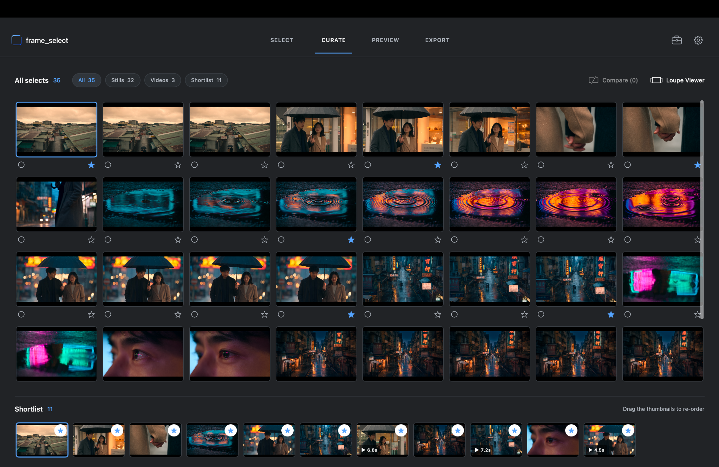Open the settings gear
719x467 pixels.
click(x=698, y=40)
